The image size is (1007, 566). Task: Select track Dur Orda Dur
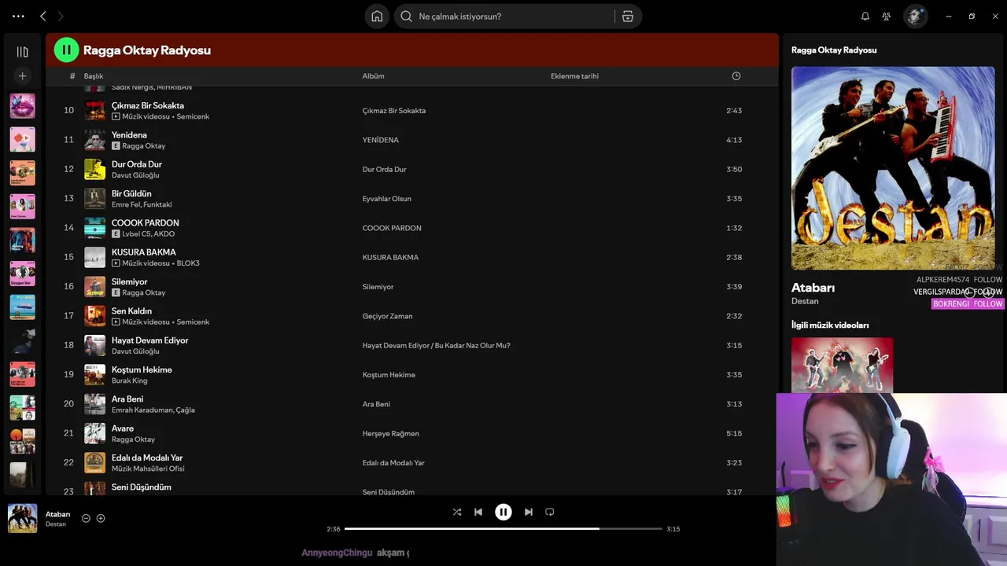coord(137,164)
